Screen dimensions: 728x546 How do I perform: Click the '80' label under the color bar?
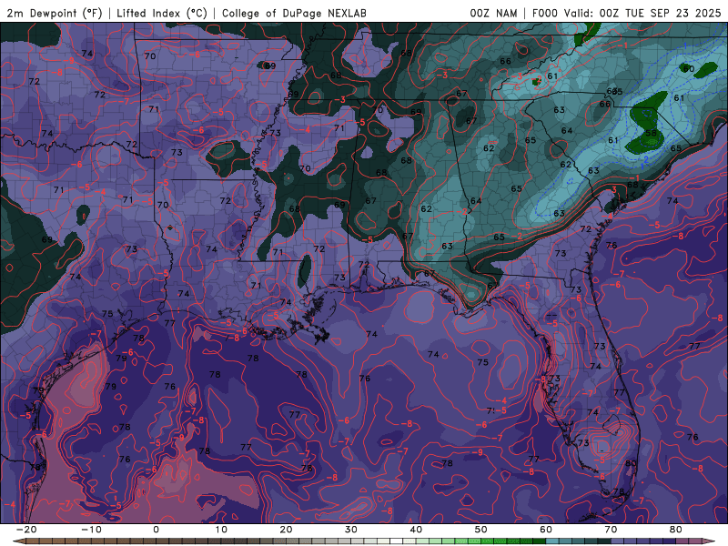coord(676,530)
